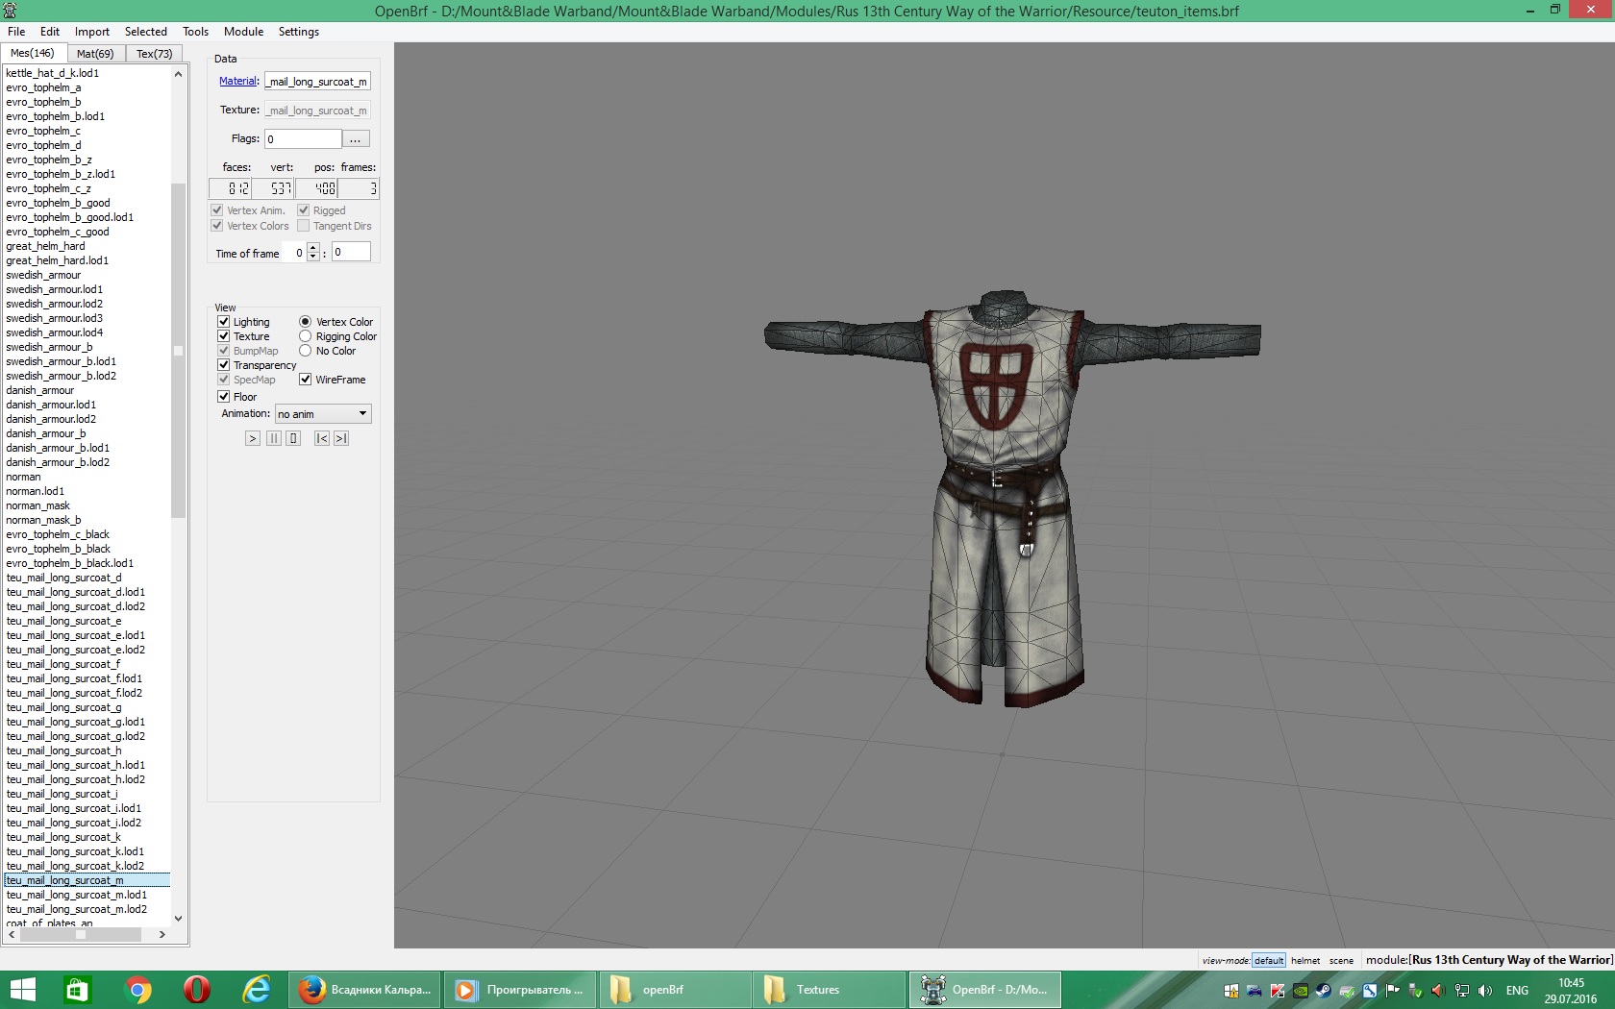Click the Material name input field
This screenshot has width=1615, height=1009.
pos(317,82)
